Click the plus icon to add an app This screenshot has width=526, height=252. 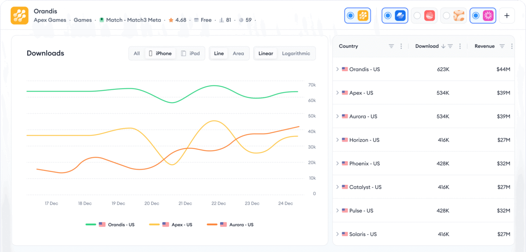click(x=507, y=15)
